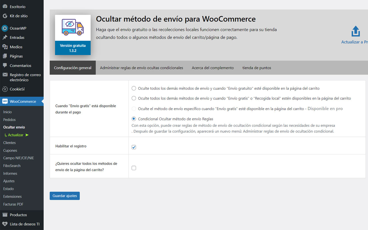
Task: Click the Registro de correo envelope icon
Action: (x=5, y=75)
